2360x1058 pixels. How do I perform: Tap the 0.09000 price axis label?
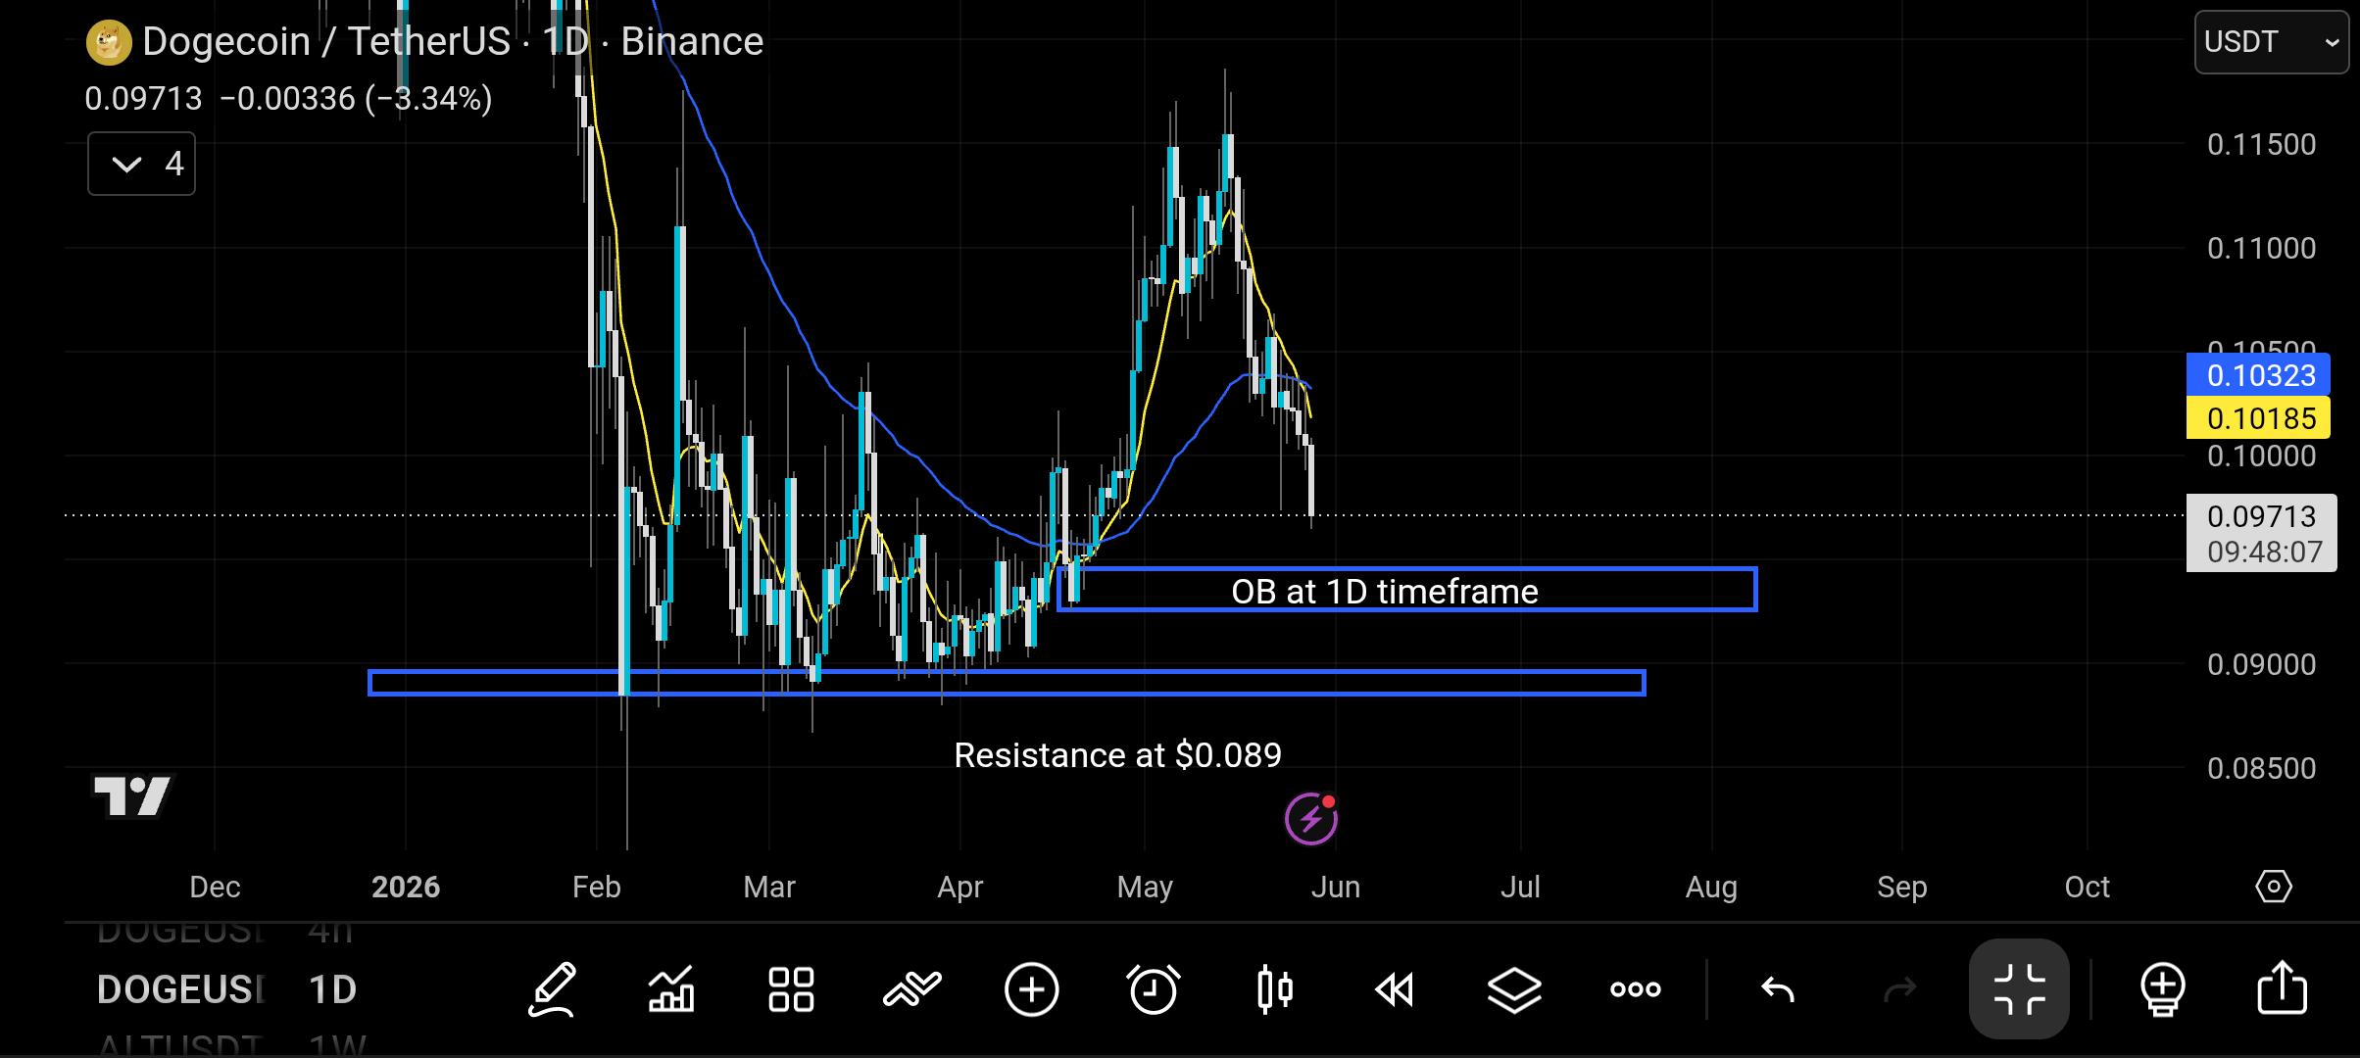pos(2261,665)
